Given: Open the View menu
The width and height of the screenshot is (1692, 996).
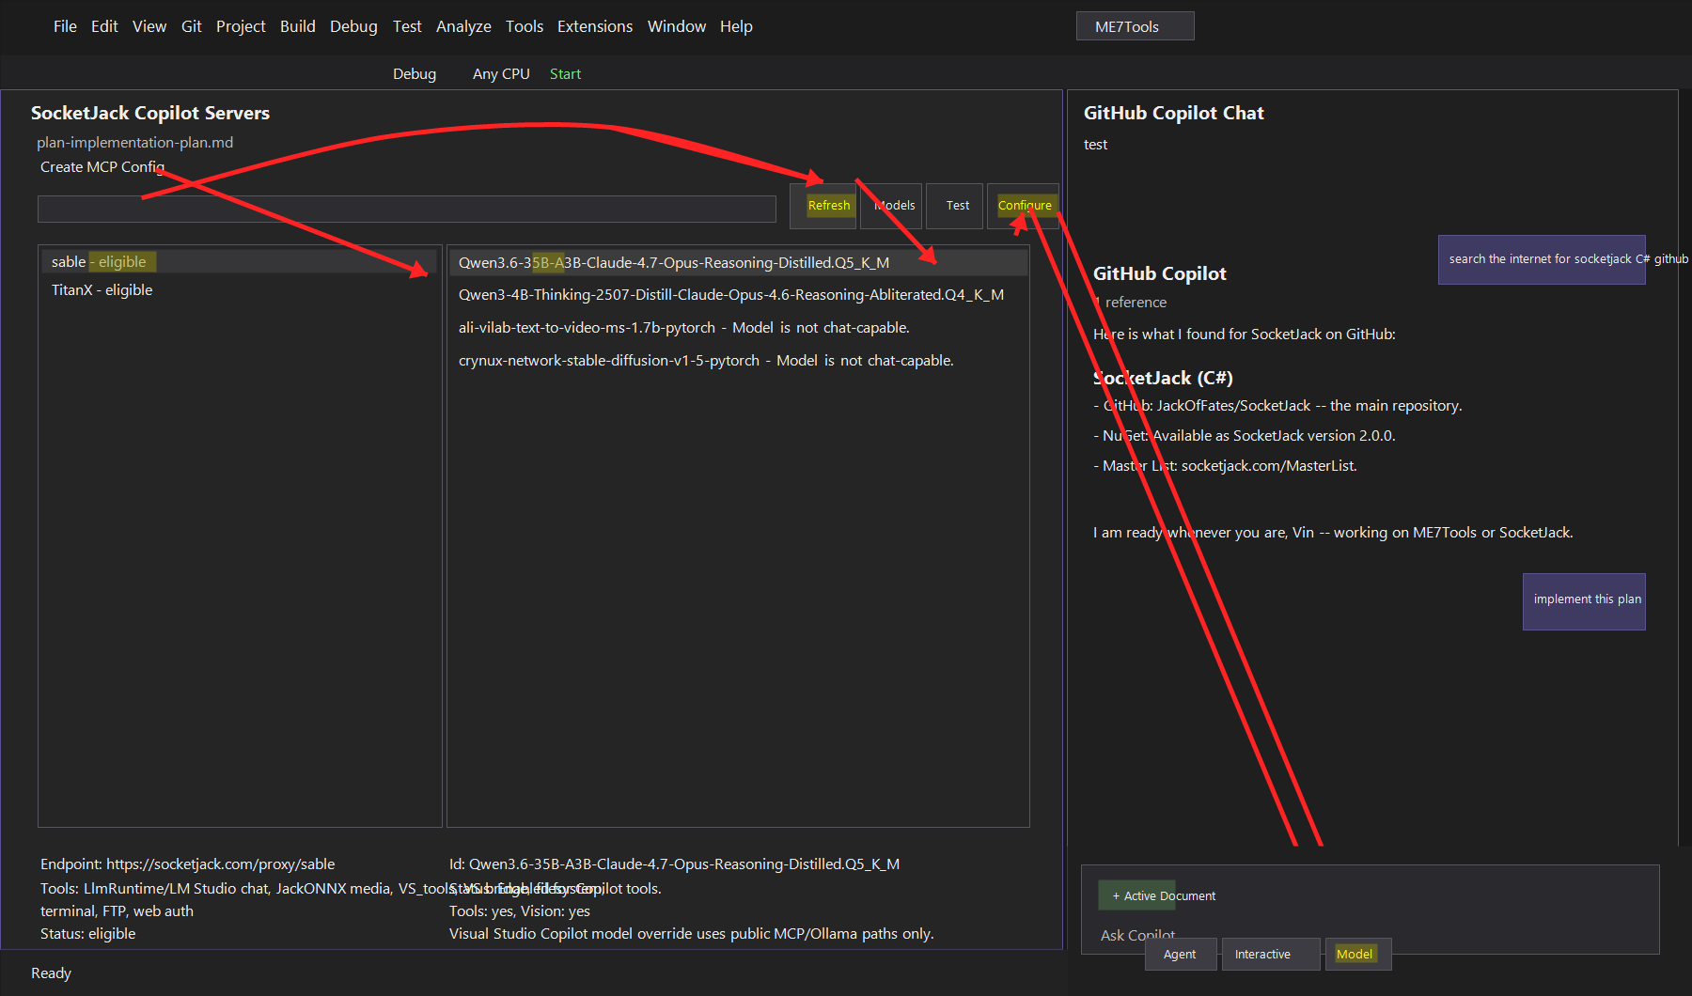Looking at the screenshot, I should click(x=149, y=26).
